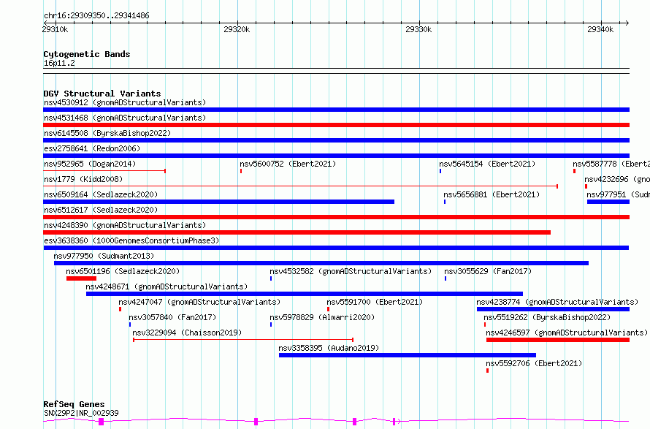Open esv3638360 1000Genomes variant label
Screen dimensions: 650x429
131,240
